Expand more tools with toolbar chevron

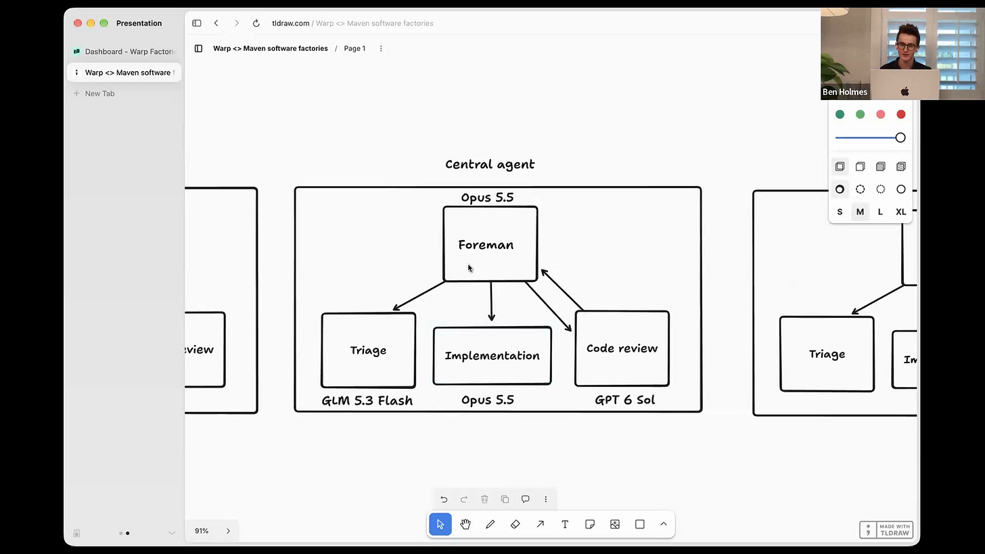664,524
